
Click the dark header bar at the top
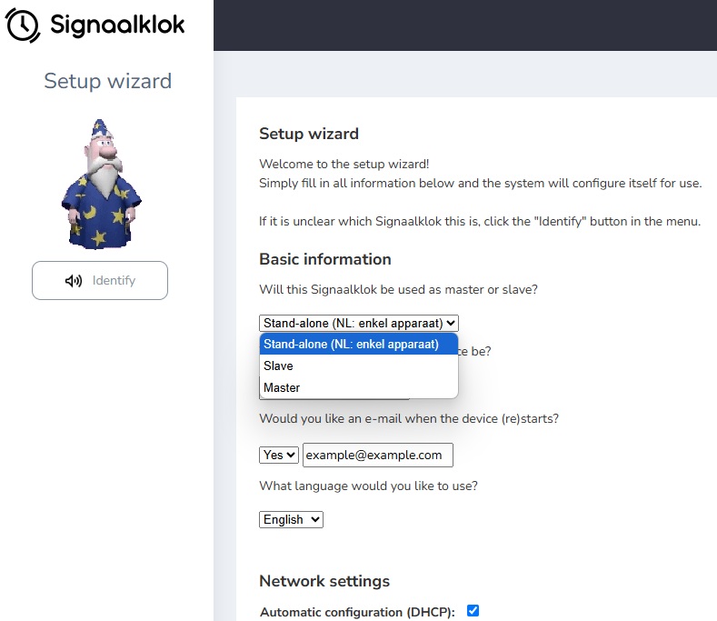tap(464, 25)
